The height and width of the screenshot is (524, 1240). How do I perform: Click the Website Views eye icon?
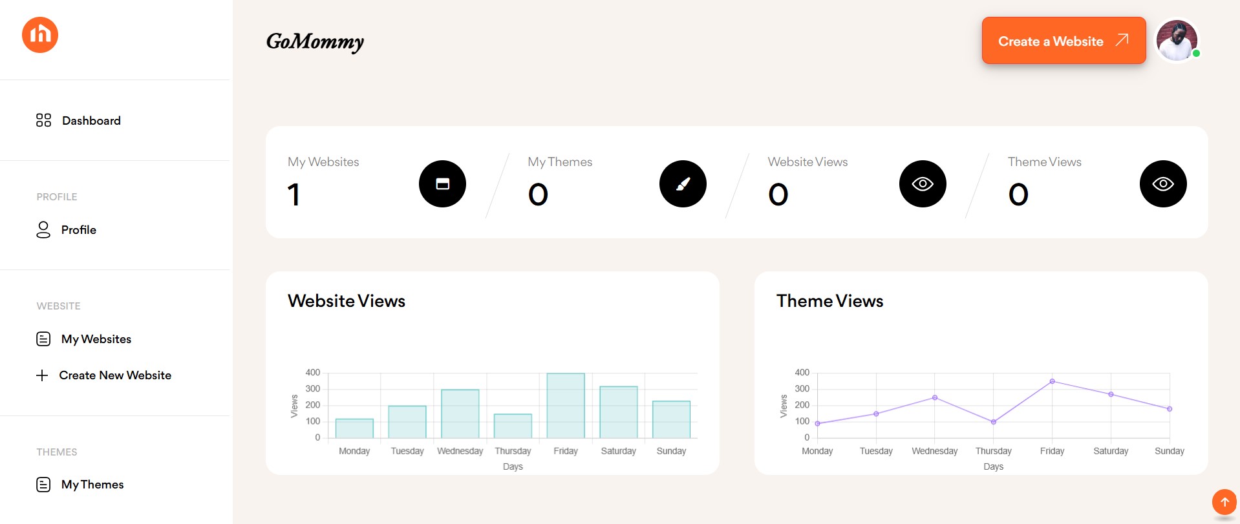[923, 184]
